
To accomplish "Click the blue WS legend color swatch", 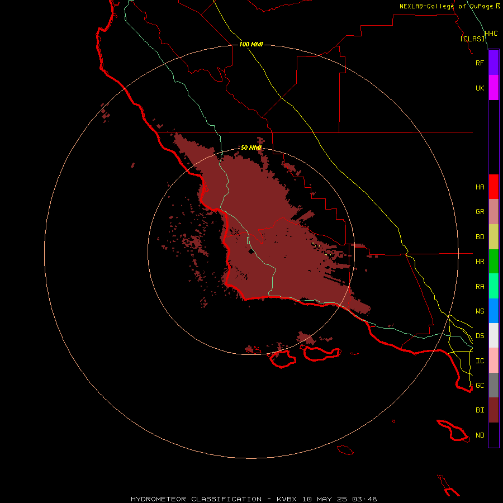I will pos(493,311).
